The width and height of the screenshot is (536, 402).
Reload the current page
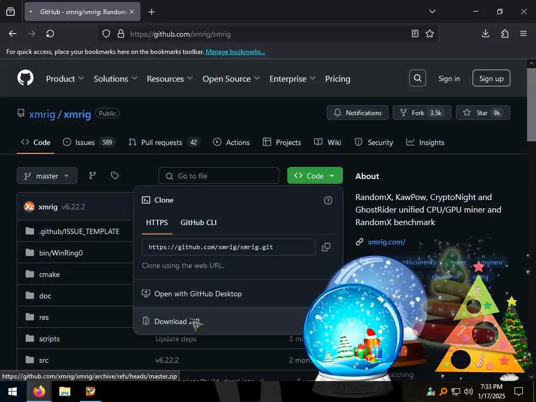[x=50, y=33]
